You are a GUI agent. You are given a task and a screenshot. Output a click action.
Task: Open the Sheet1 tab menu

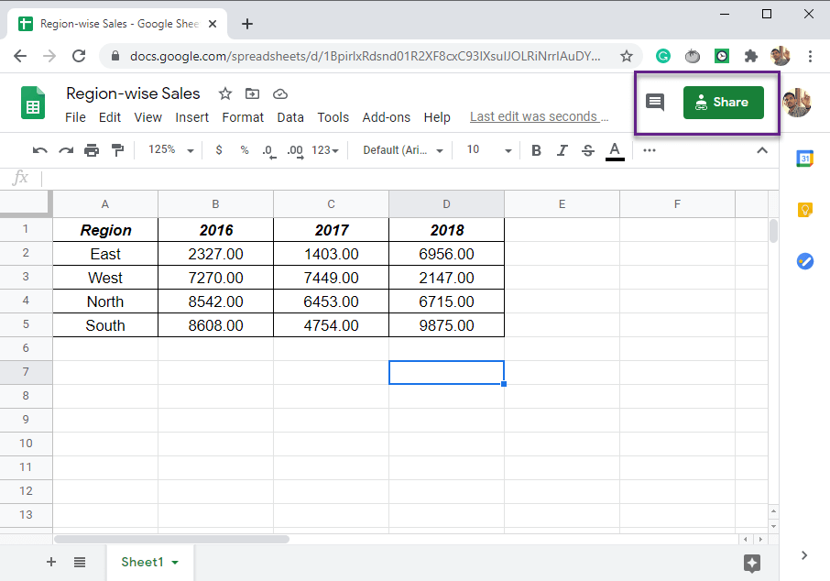175,562
